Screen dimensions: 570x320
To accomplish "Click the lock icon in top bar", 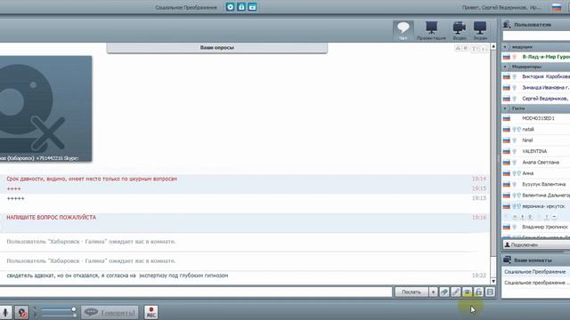I will (x=241, y=7).
